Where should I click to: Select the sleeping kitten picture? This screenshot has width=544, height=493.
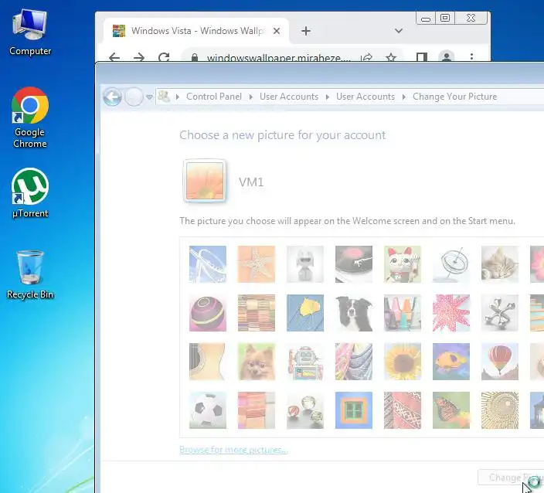pyautogui.click(x=500, y=264)
